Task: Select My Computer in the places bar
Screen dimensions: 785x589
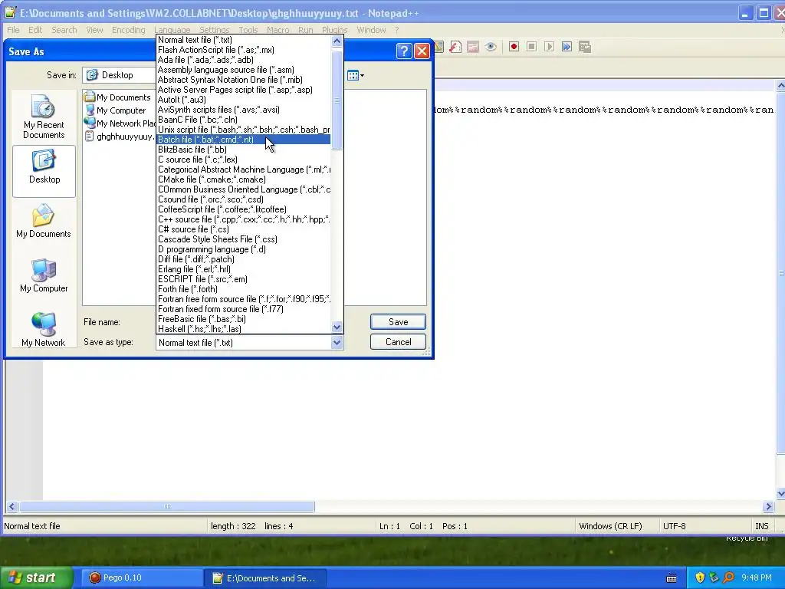Action: coord(44,276)
